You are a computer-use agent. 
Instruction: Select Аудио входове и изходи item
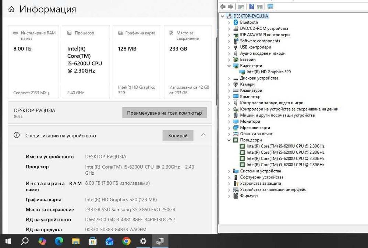tap(263, 53)
